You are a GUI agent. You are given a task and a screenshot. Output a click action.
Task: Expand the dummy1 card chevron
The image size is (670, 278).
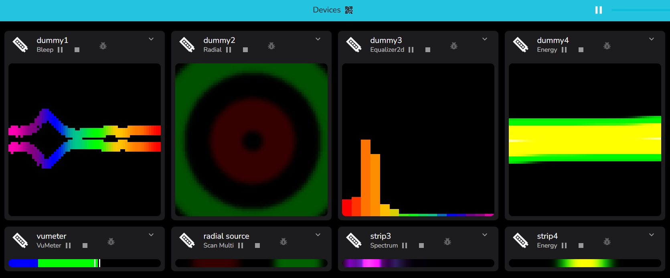tap(151, 39)
